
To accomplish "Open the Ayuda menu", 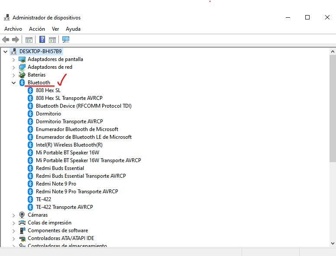I will click(73, 29).
